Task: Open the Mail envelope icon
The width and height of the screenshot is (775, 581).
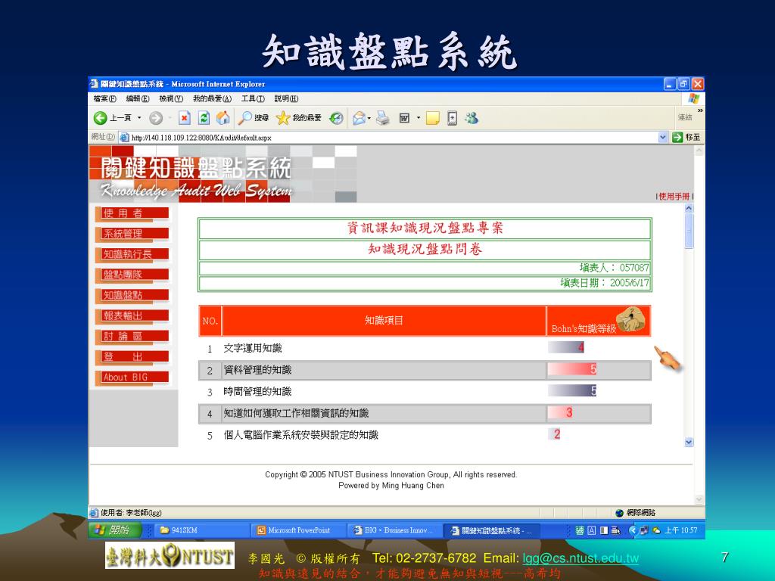Action: pos(359,118)
